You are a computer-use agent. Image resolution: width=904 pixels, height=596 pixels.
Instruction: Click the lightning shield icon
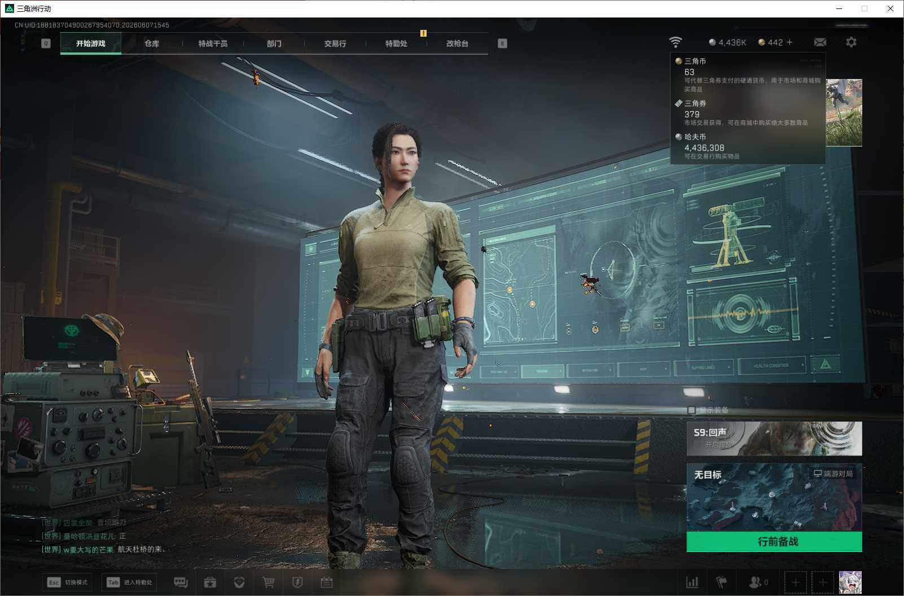297,582
